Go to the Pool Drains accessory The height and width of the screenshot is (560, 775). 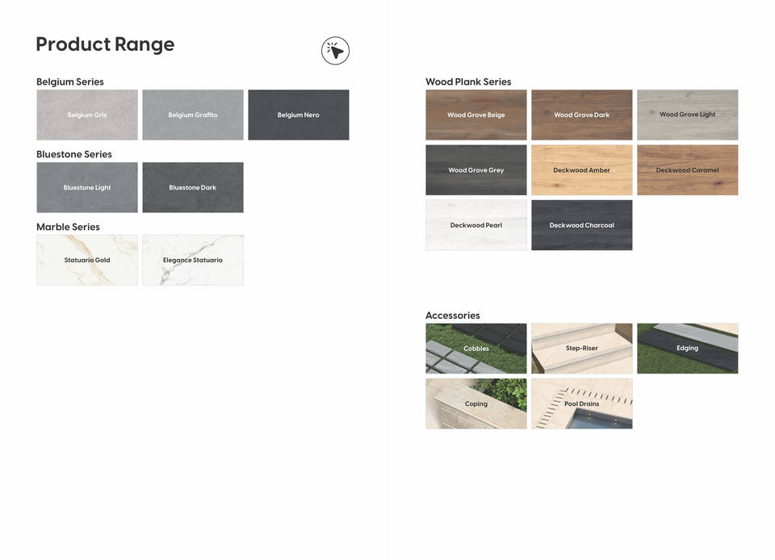(x=582, y=403)
